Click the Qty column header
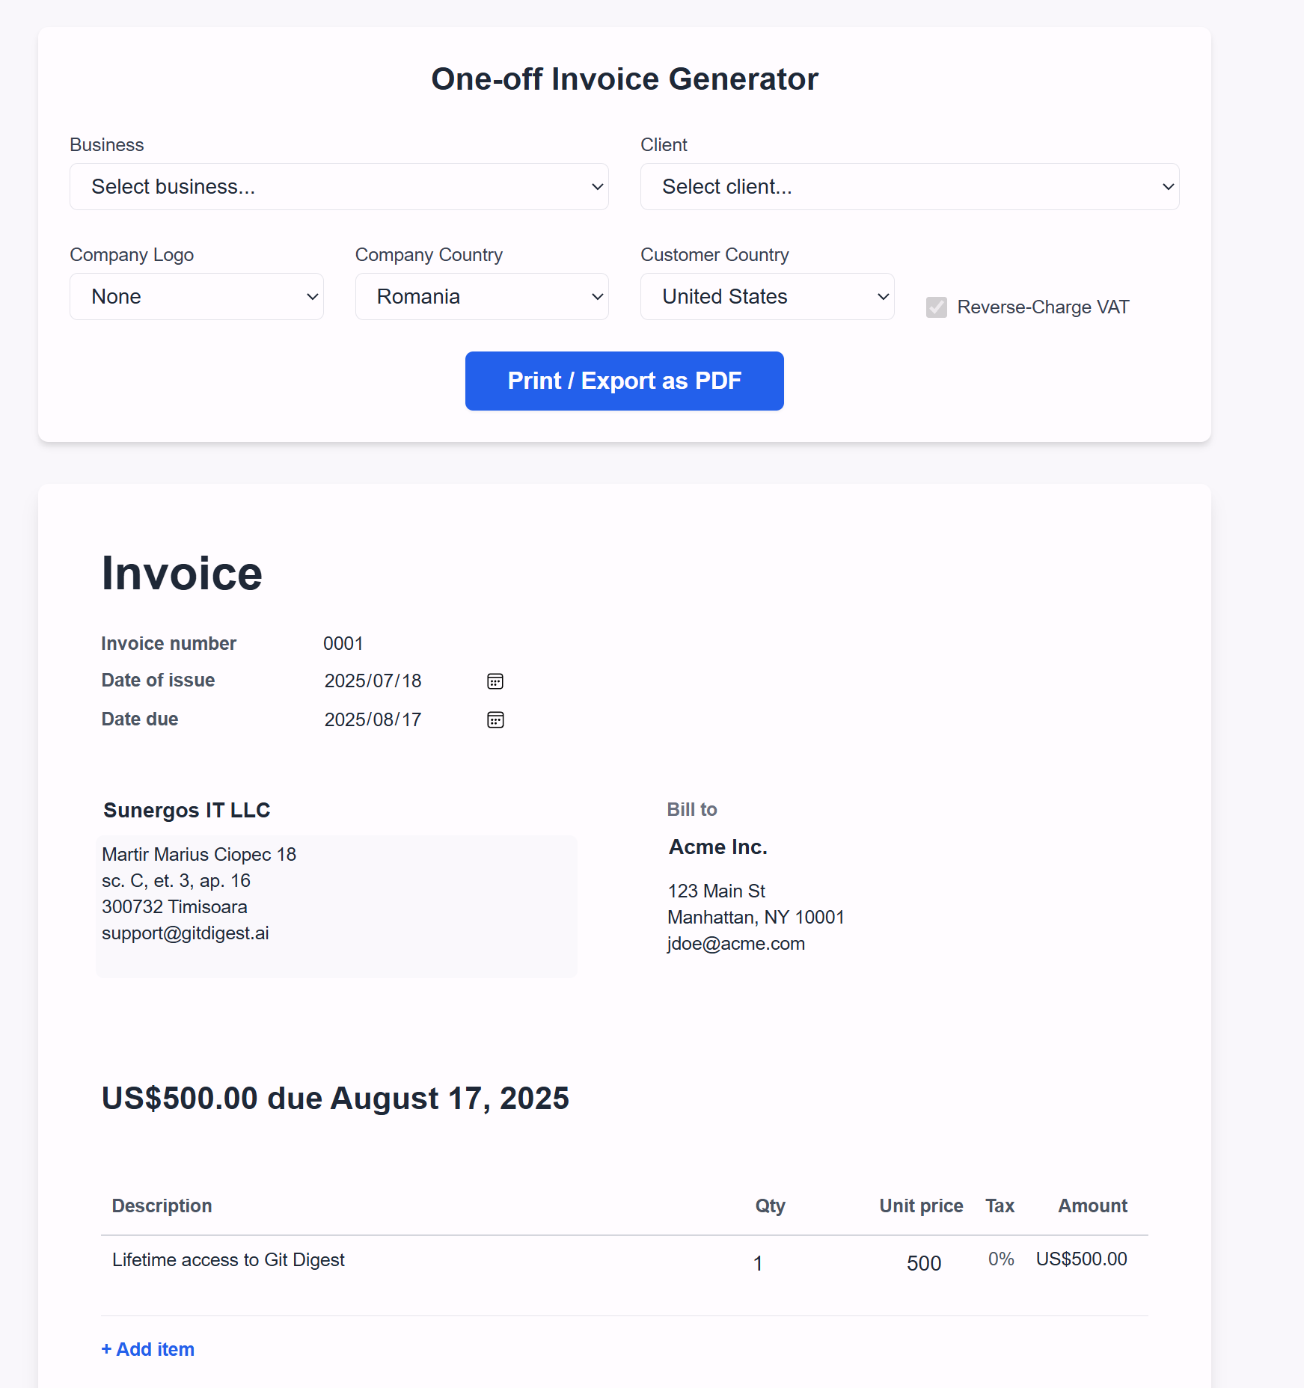 click(x=771, y=1206)
